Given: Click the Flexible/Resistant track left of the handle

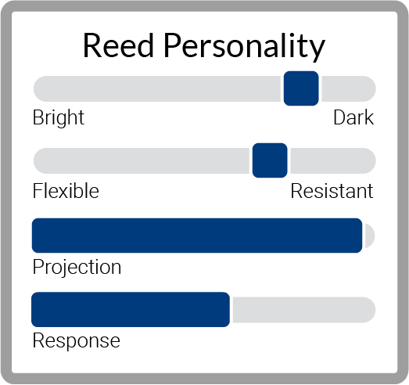Looking at the screenshot, I should click(x=142, y=160).
